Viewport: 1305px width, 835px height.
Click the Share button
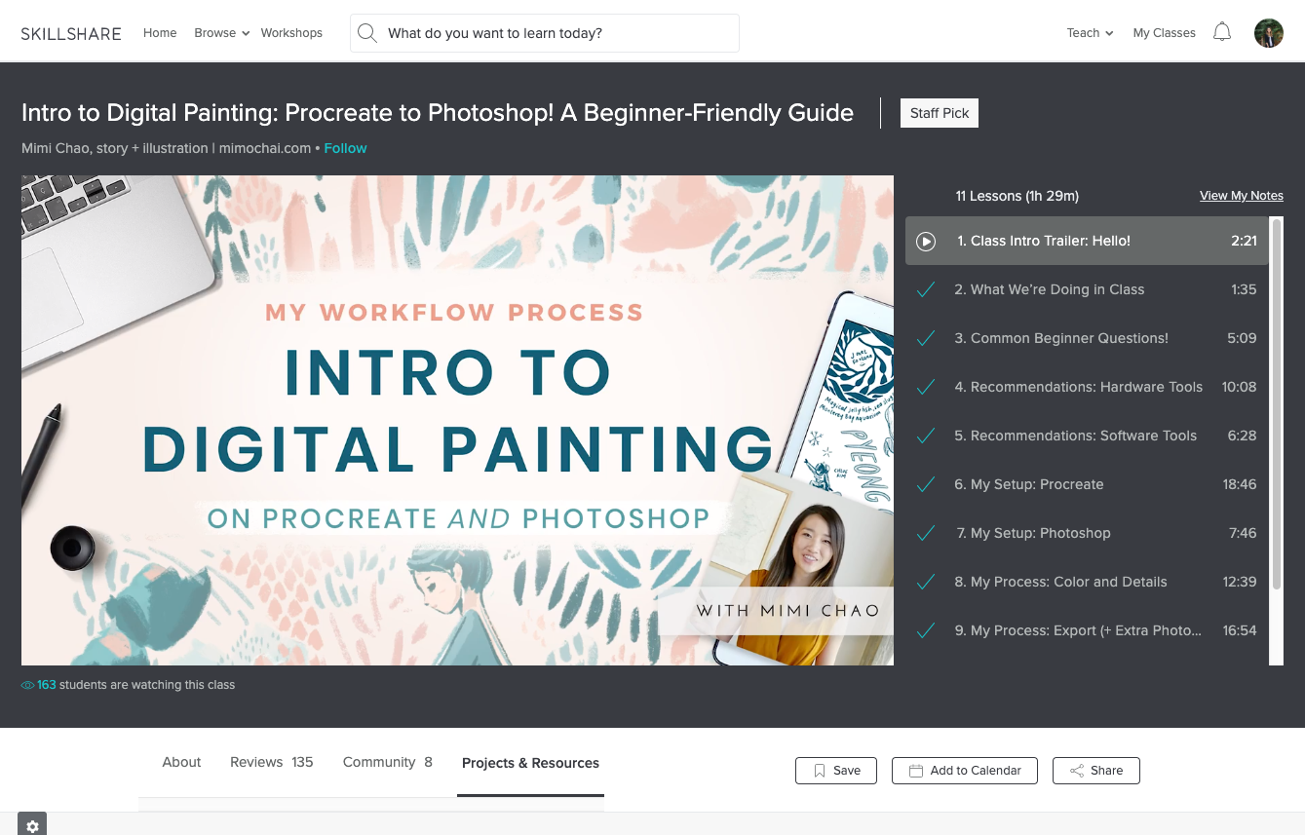tap(1096, 771)
